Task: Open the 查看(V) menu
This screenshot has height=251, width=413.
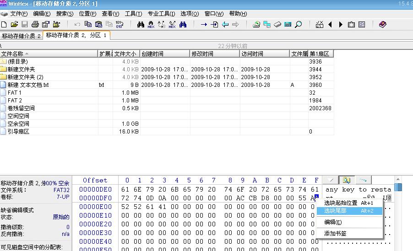Action: click(111, 14)
